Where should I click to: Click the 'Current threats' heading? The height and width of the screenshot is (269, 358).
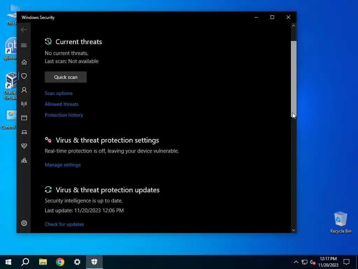pos(79,42)
